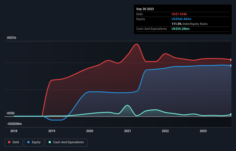
Task: Click the Equity label in tooltip
Action: pos(141,19)
